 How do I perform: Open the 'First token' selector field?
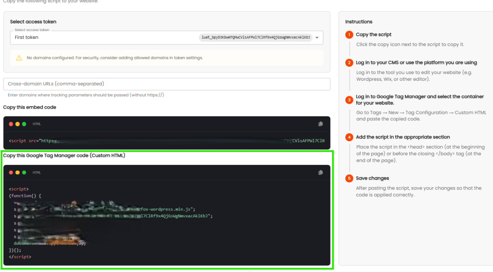tap(102, 38)
